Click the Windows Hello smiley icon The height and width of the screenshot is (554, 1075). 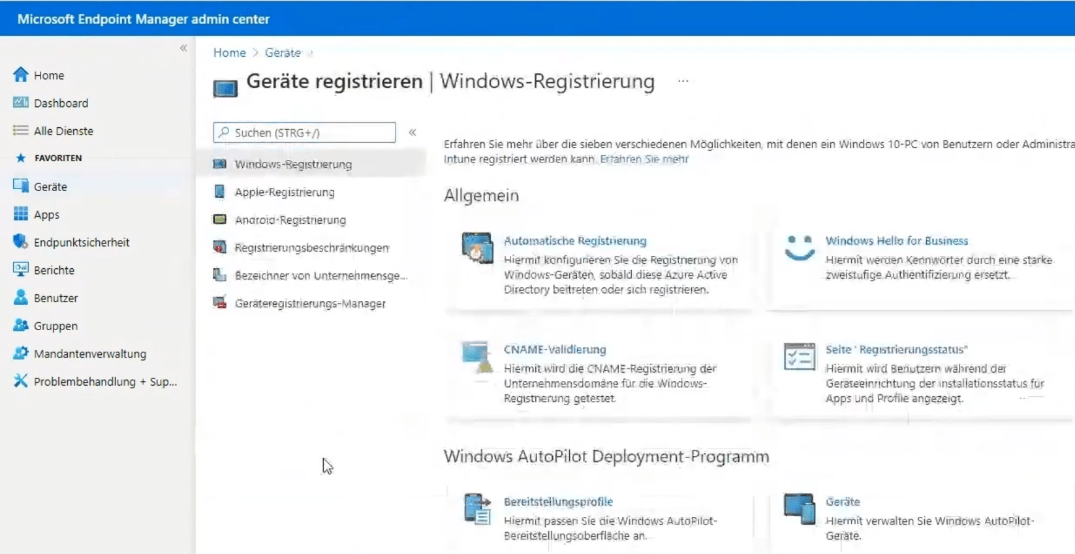[x=800, y=248]
